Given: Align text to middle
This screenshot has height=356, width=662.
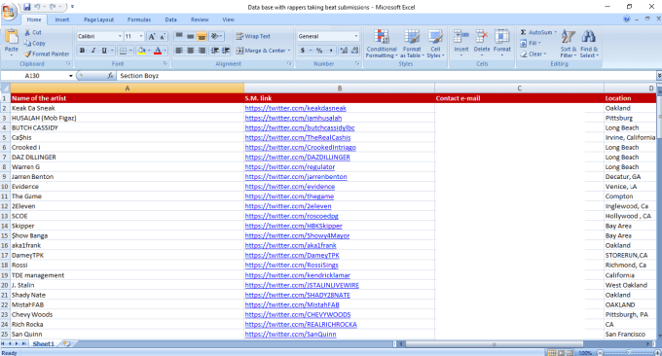Looking at the screenshot, I should (x=191, y=36).
